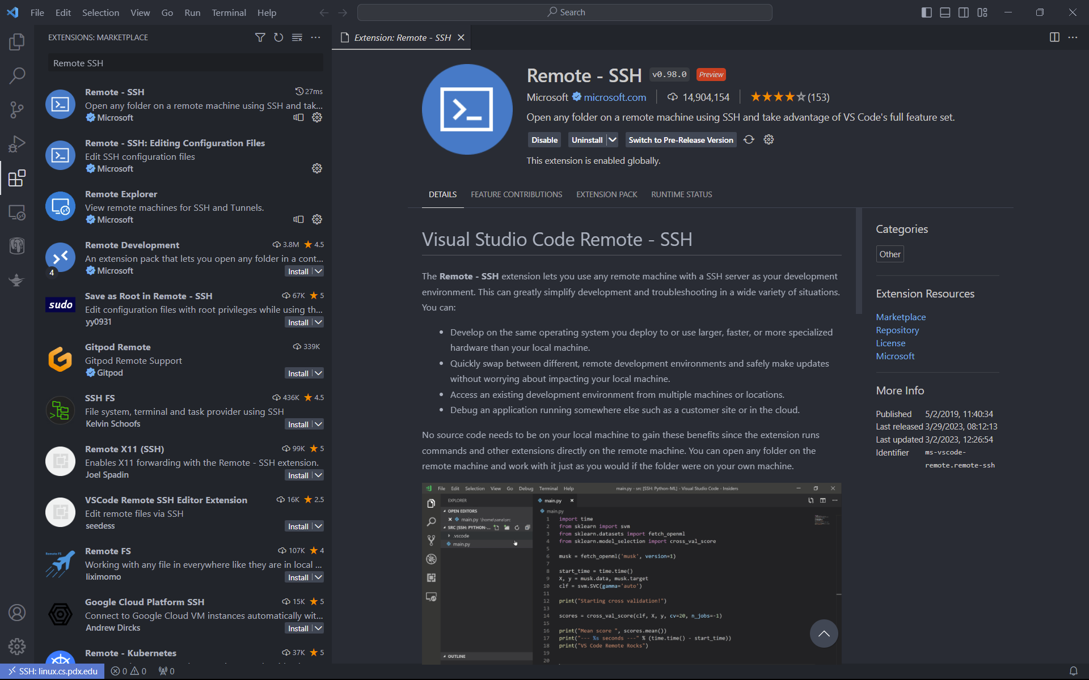This screenshot has height=680, width=1089.
Task: Open the Source Control view
Action: pos(17,109)
